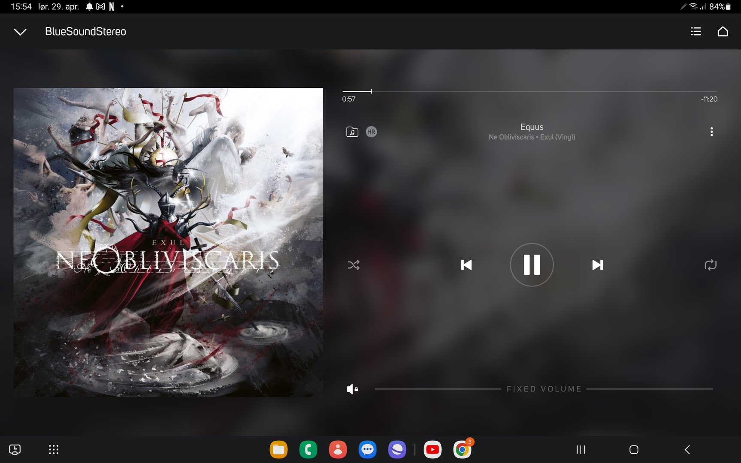The image size is (741, 463).
Task: Click the fixed volume slider bar
Action: [544, 389]
